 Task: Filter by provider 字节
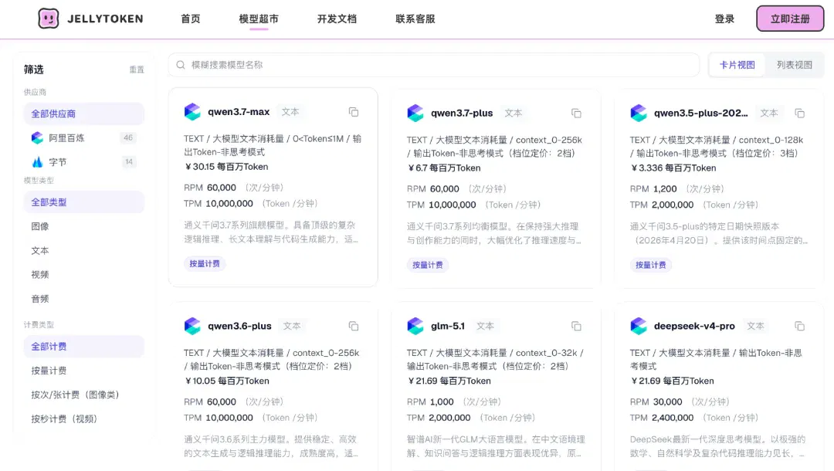click(x=84, y=162)
